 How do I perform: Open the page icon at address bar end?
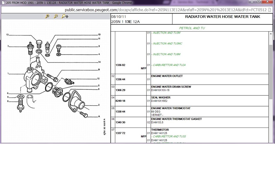pos(270,10)
